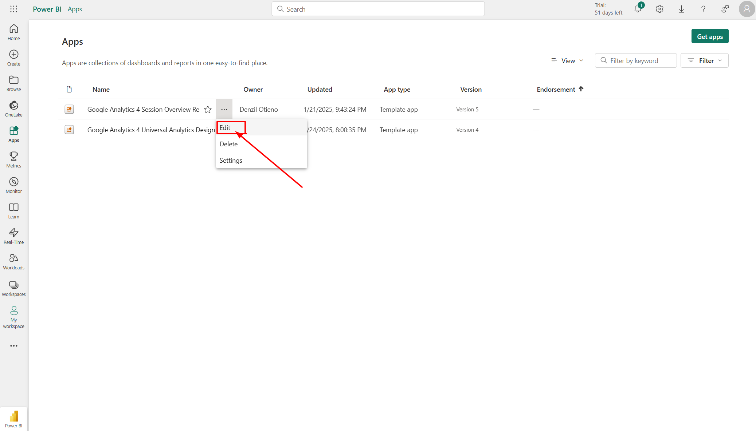Image resolution: width=756 pixels, height=431 pixels.
Task: Sort by Name column
Action: pos(101,90)
